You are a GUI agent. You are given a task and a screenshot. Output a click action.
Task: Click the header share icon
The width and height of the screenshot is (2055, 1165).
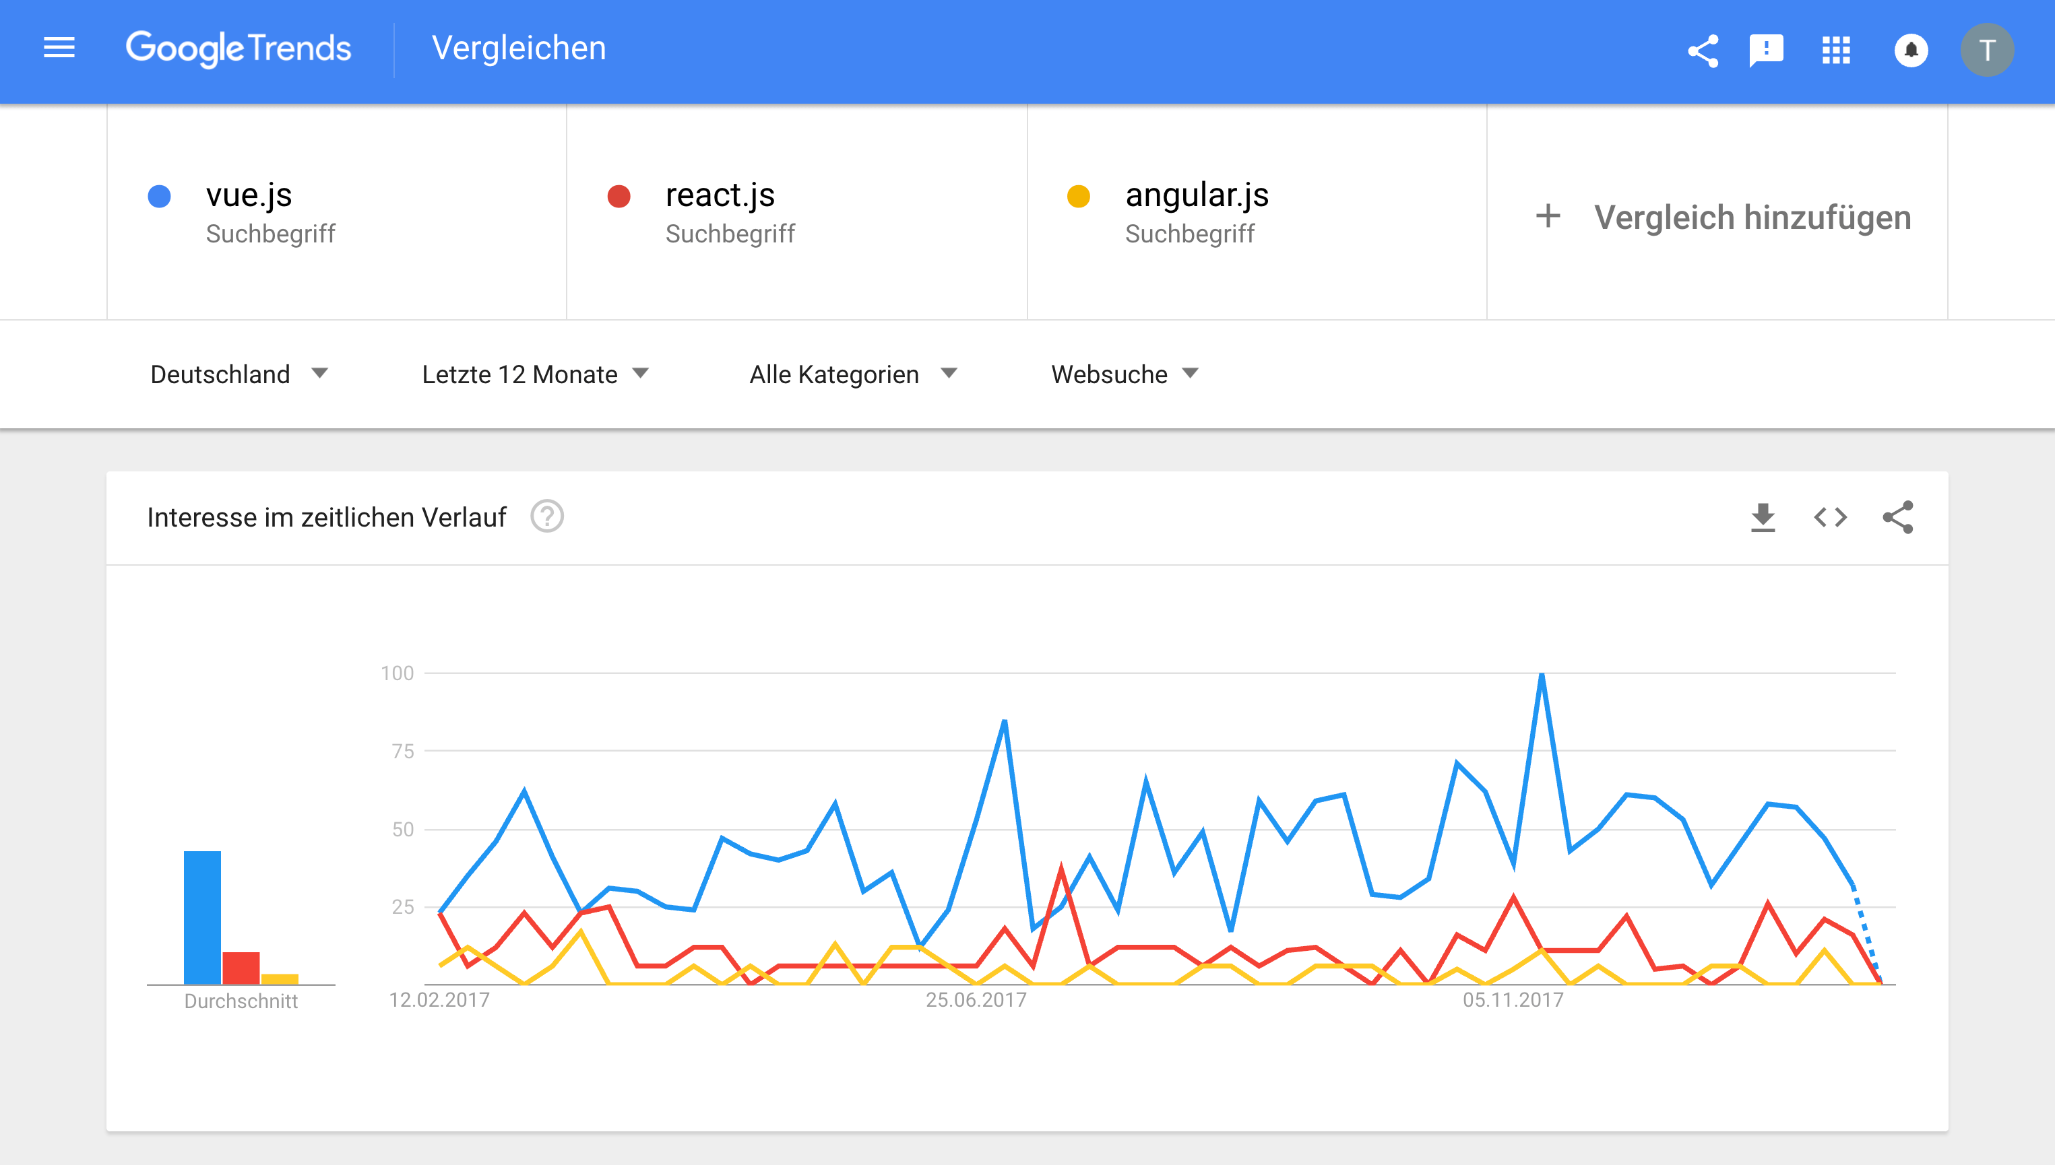coord(1703,51)
